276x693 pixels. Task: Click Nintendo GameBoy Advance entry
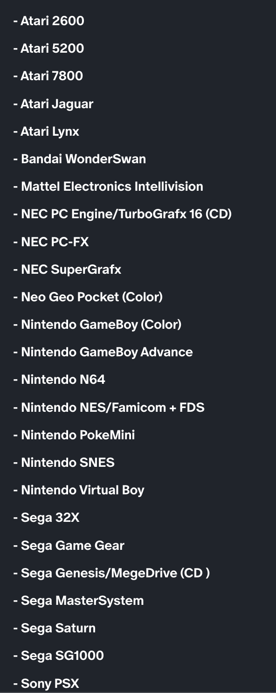tap(103, 352)
